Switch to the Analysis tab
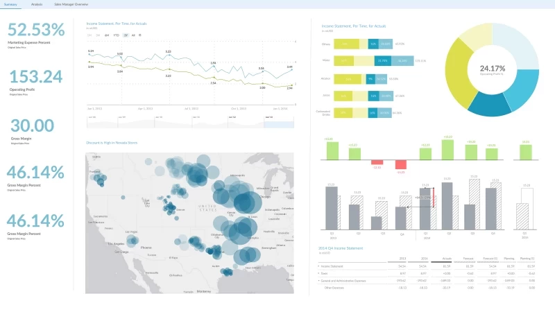This screenshot has width=555, height=312. 37,4
